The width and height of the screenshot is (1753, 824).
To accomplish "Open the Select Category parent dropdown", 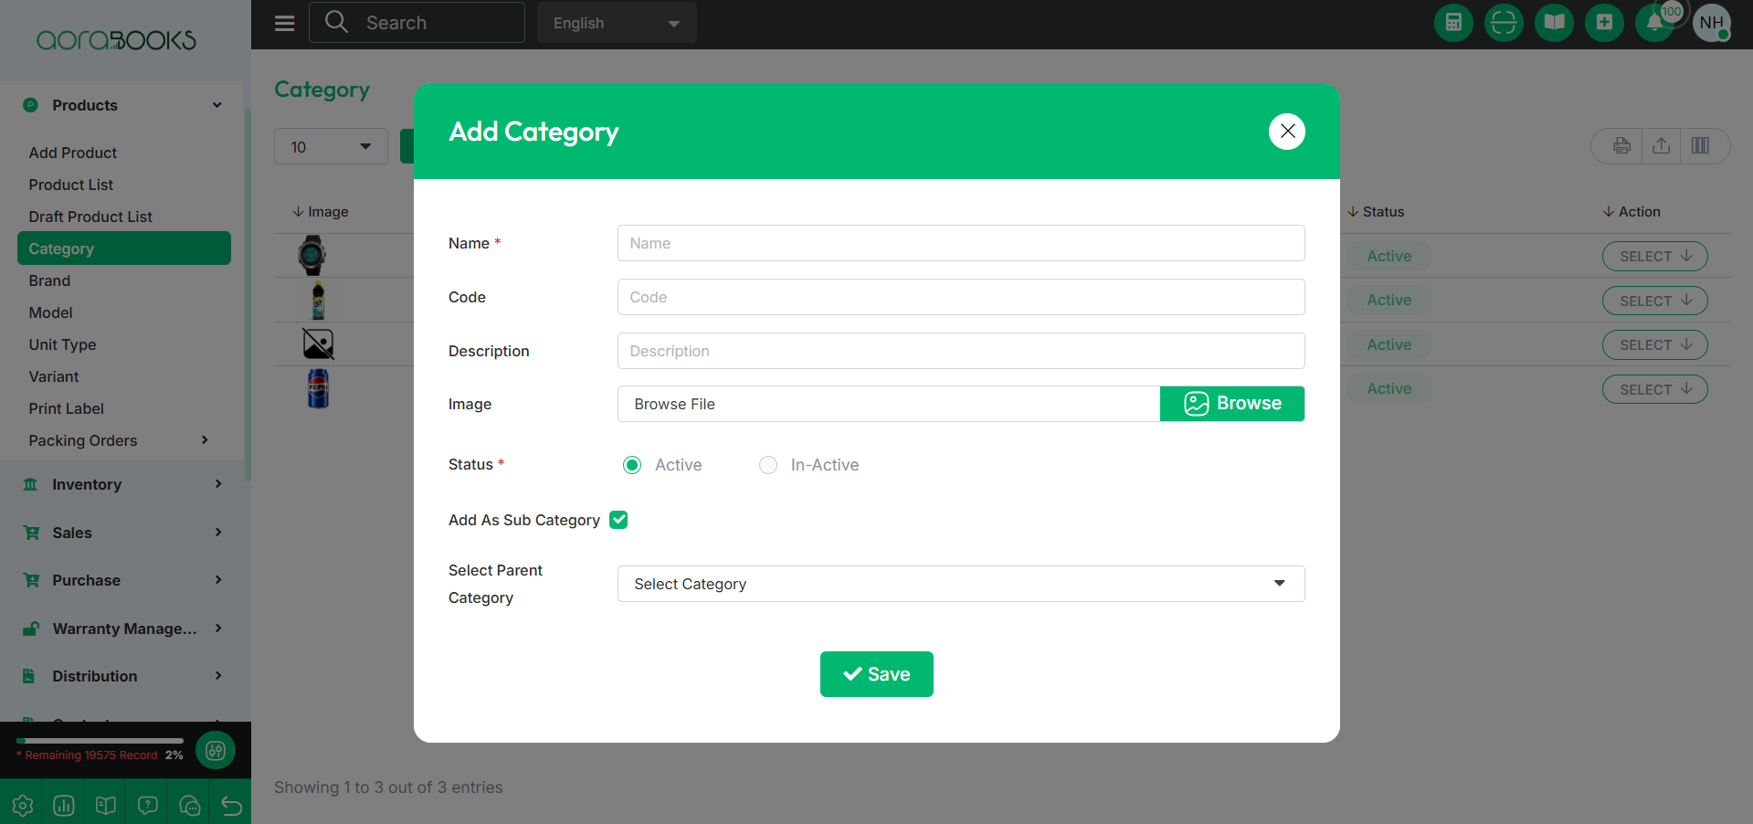I will point(961,584).
